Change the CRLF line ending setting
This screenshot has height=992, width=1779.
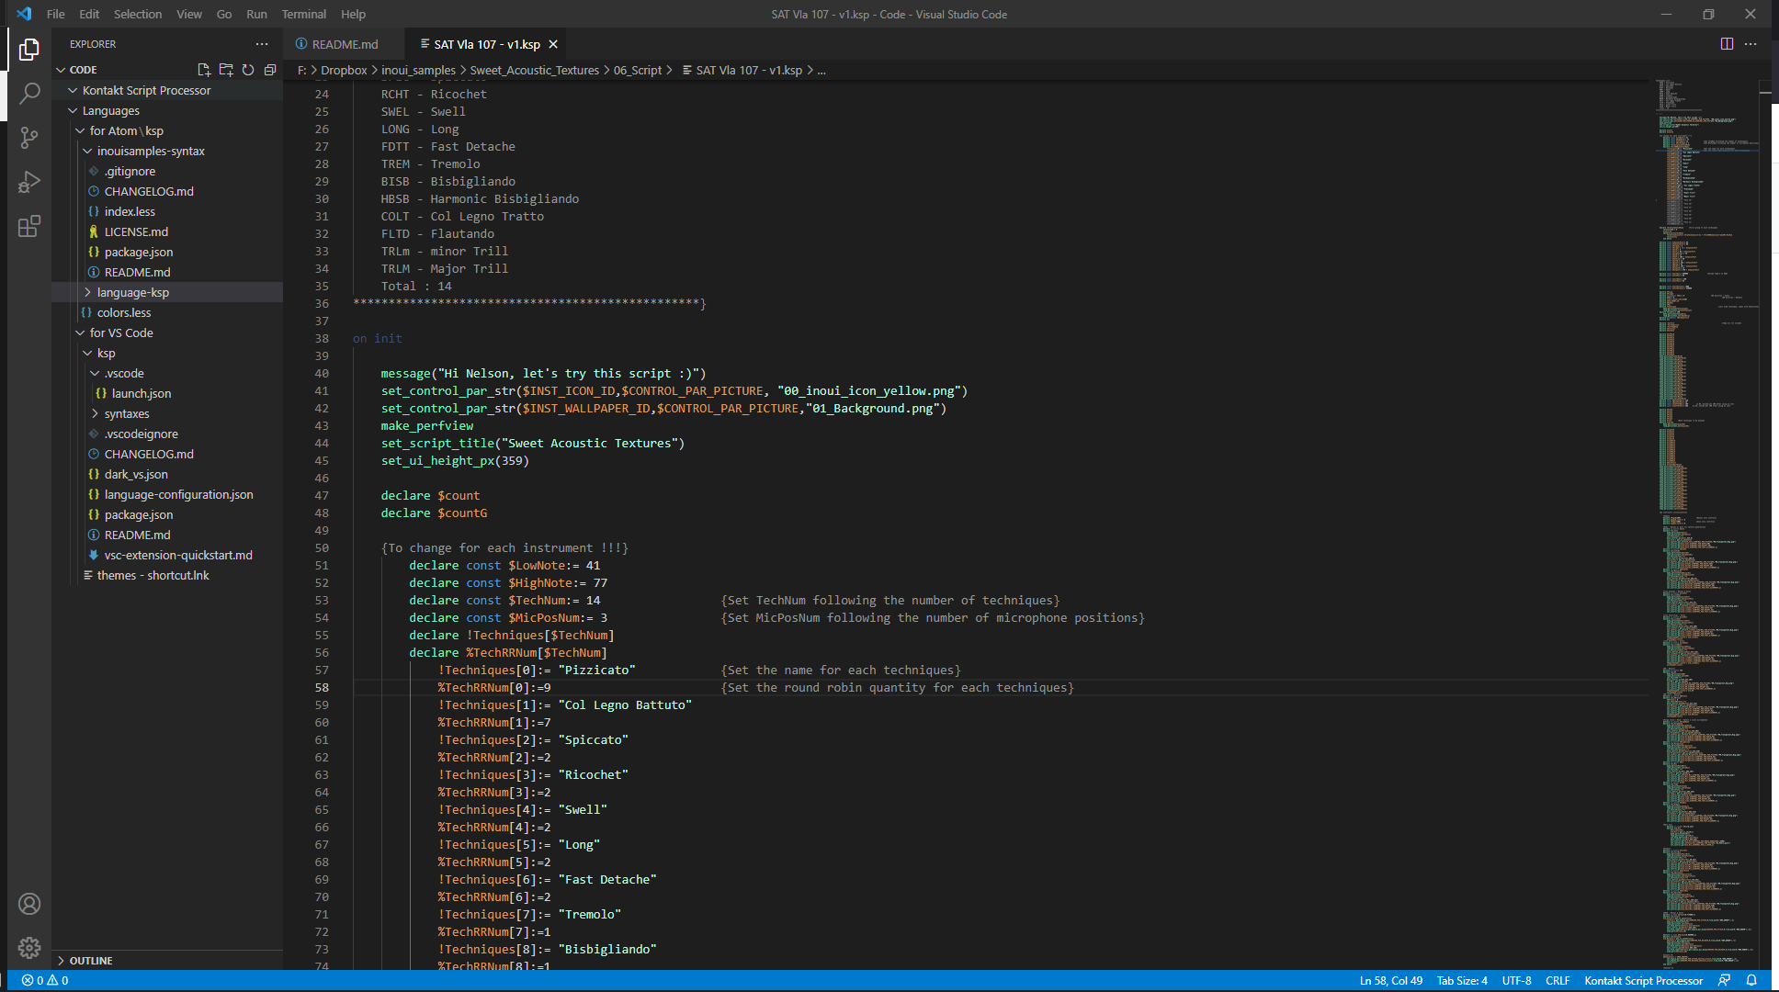point(1557,980)
